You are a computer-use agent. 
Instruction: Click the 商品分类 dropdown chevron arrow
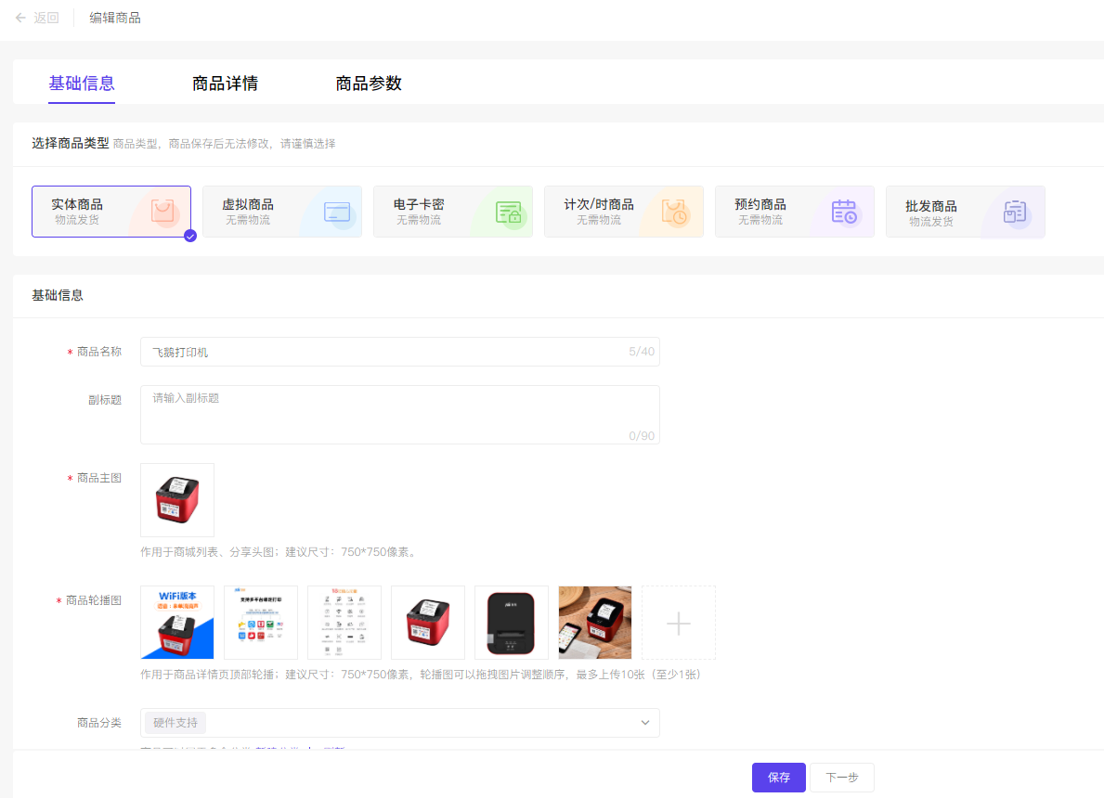click(x=645, y=723)
